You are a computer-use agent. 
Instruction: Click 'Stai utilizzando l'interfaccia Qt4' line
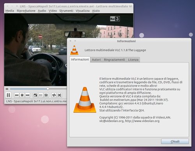tap(122, 110)
